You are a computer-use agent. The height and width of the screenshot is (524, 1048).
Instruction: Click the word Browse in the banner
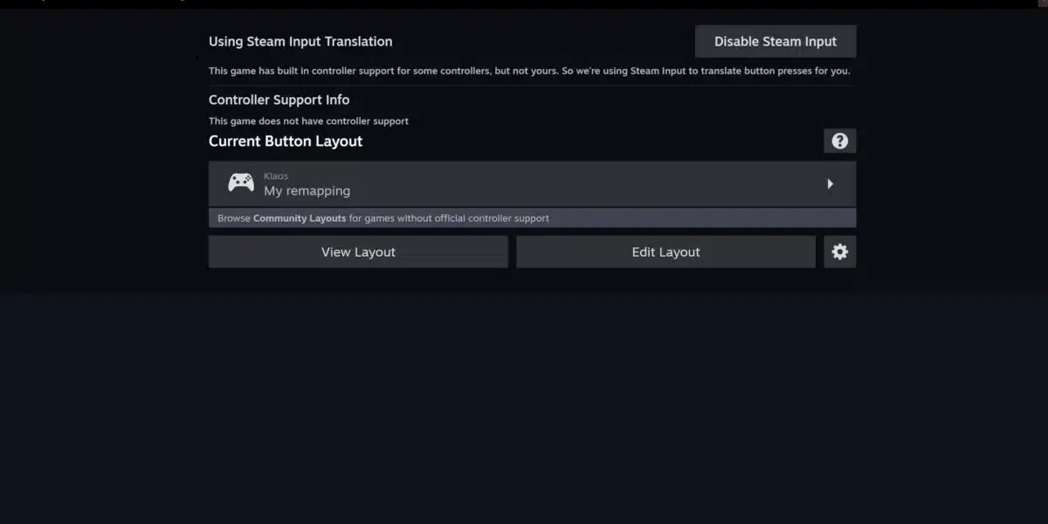coord(234,218)
